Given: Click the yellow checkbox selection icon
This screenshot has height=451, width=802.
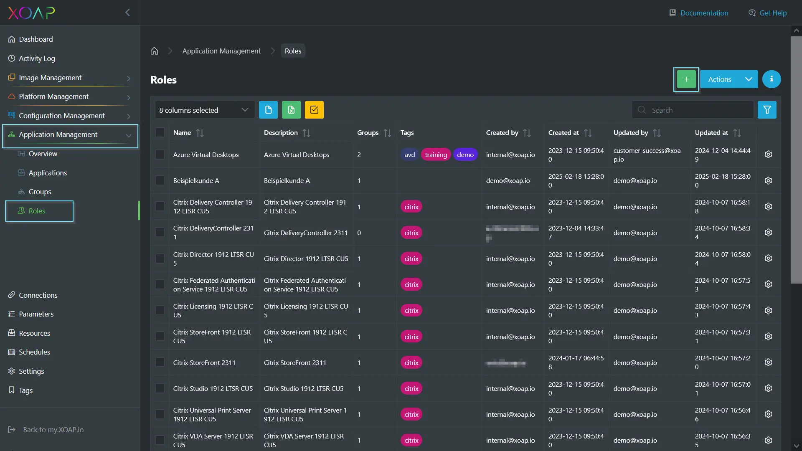Looking at the screenshot, I should pos(314,110).
